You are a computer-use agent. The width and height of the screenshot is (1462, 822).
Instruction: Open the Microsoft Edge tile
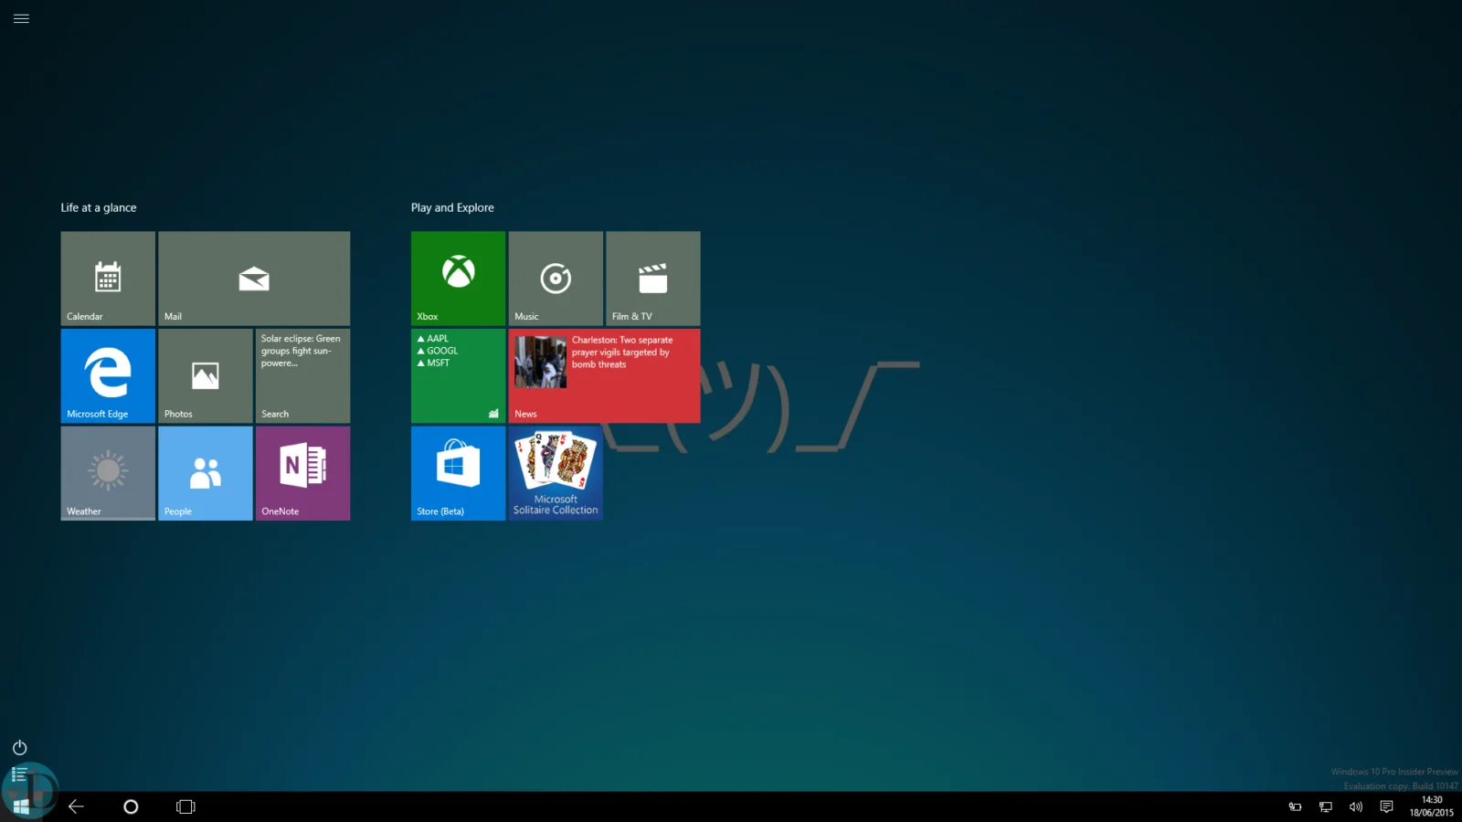[x=108, y=375]
